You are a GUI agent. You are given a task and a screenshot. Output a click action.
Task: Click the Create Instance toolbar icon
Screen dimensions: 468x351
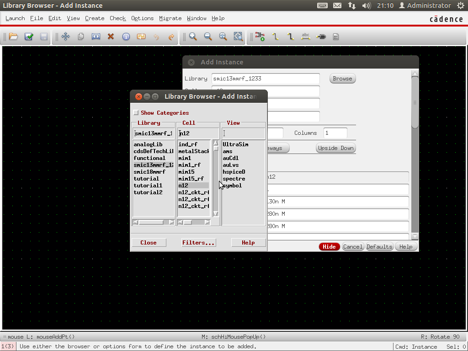[260, 37]
